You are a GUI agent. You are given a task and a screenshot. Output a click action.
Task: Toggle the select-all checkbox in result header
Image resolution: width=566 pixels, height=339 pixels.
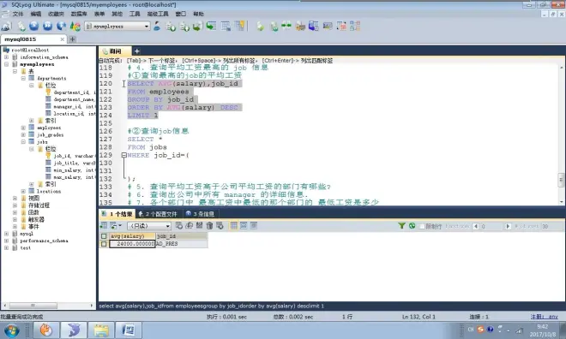104,236
